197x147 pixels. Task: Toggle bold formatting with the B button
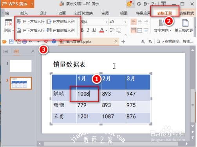tap(82, 30)
